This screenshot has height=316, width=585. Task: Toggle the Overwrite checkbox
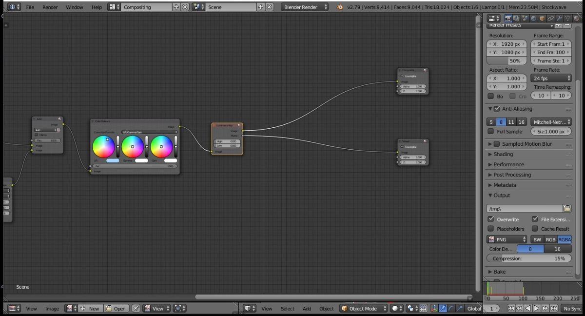(491, 219)
